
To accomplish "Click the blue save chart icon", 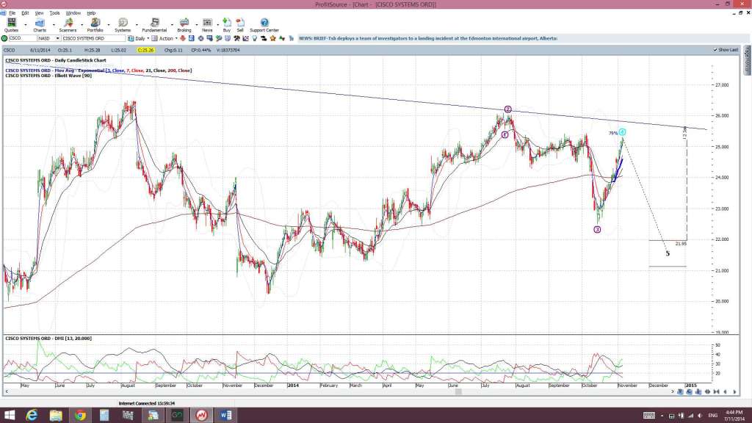I will coord(192,38).
